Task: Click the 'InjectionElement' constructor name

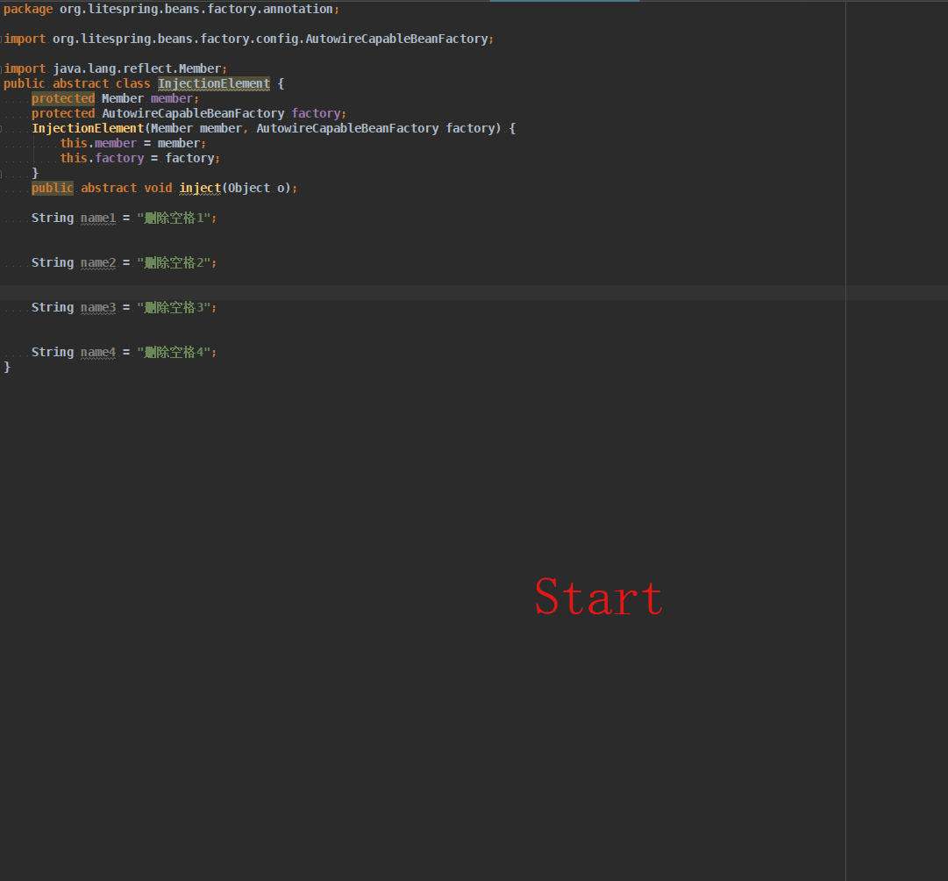Action: click(88, 128)
